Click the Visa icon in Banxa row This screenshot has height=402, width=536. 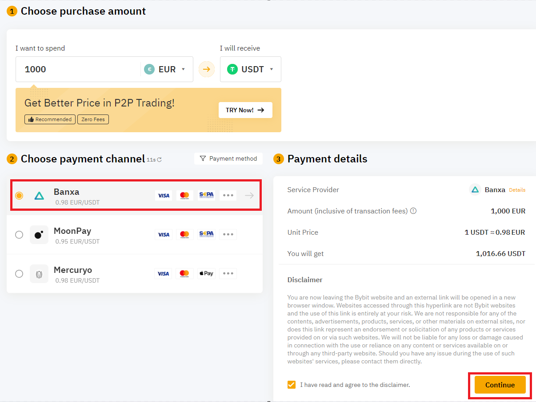pos(164,195)
